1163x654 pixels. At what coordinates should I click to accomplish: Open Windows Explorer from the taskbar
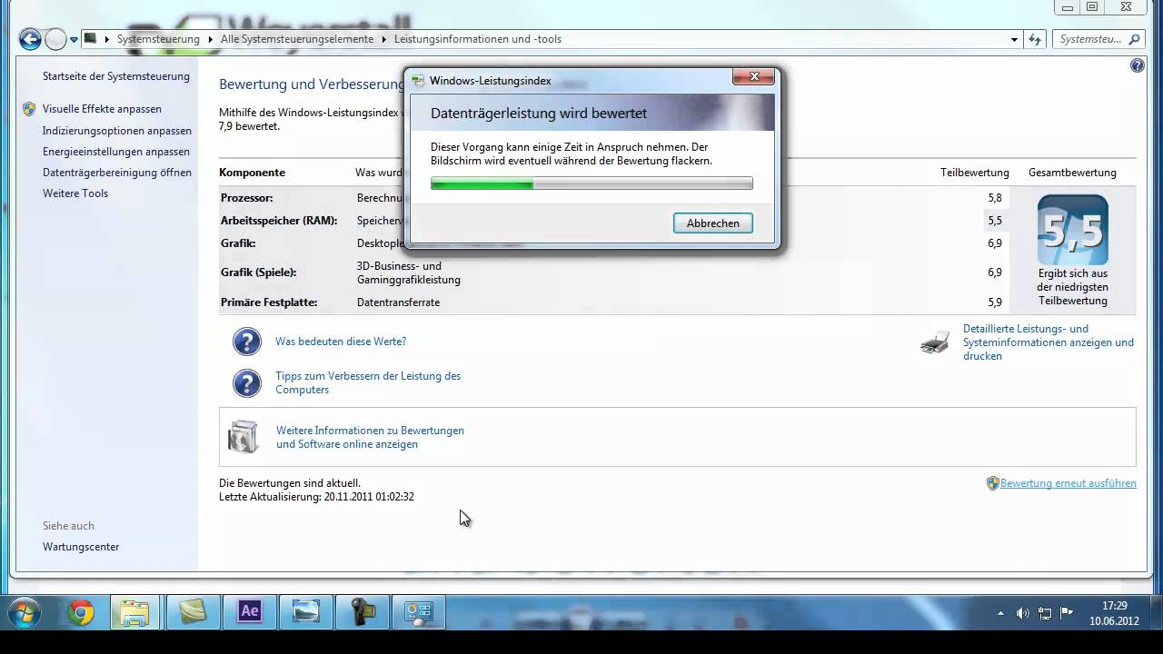[x=135, y=613]
